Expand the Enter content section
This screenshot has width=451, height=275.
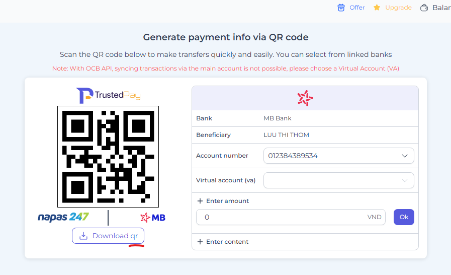[223, 242]
